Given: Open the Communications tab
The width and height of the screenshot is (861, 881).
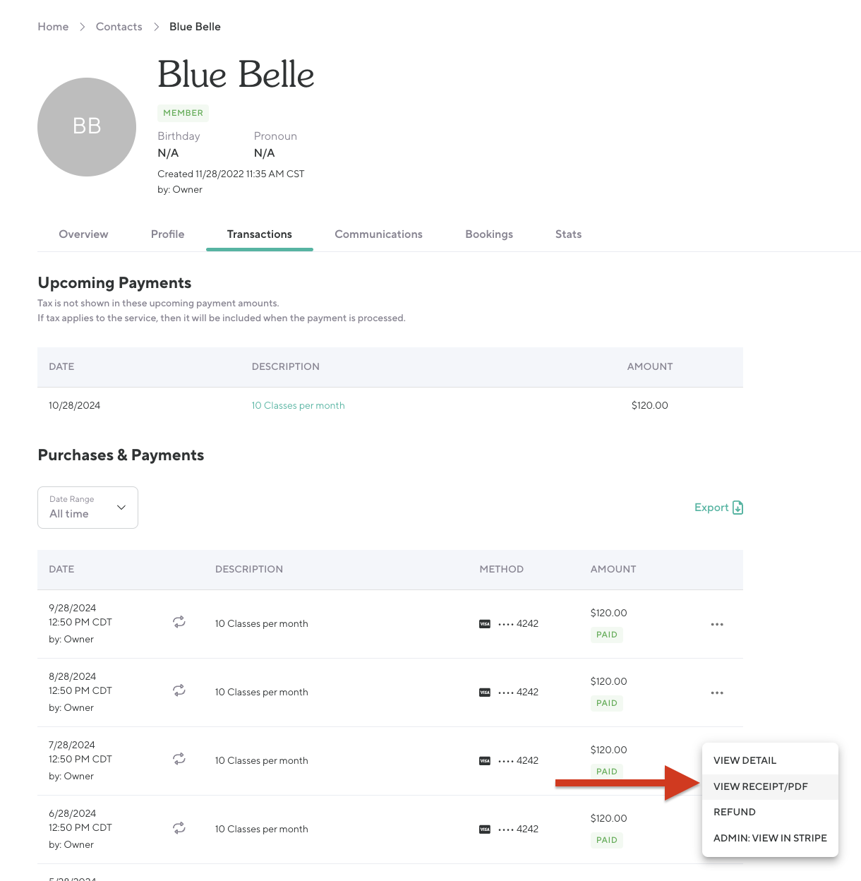Looking at the screenshot, I should coord(378,234).
